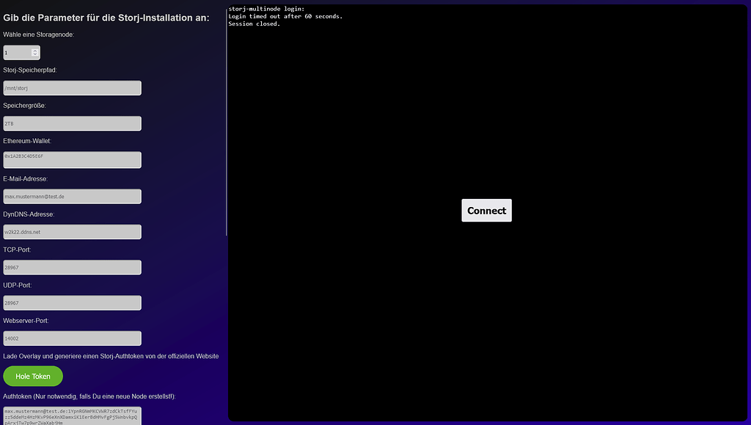
Task: Click into the Storj-Speicherpfad field
Action: coord(72,87)
